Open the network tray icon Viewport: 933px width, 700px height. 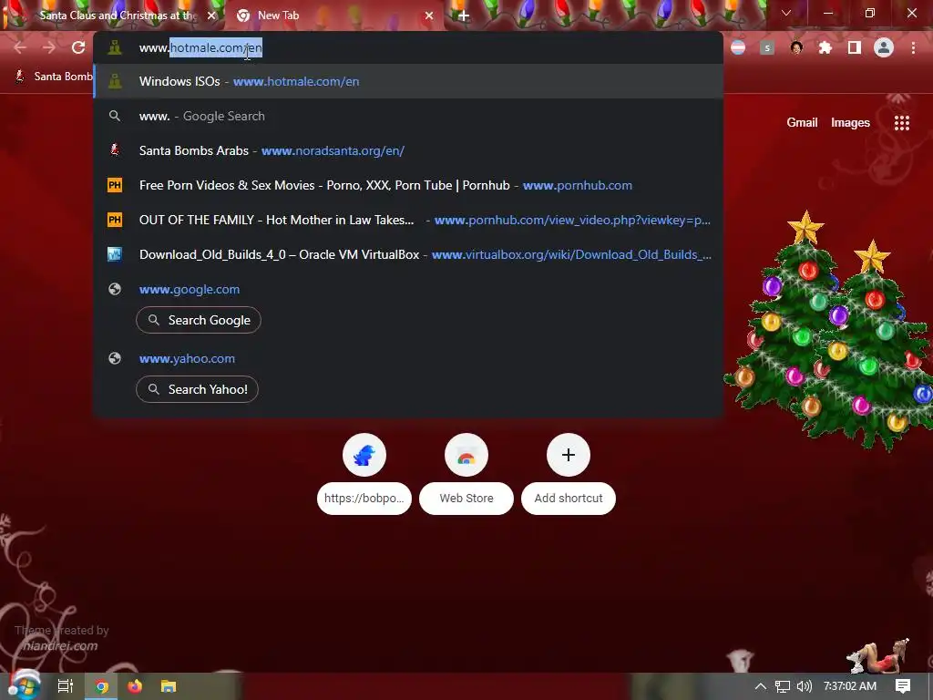pos(783,686)
